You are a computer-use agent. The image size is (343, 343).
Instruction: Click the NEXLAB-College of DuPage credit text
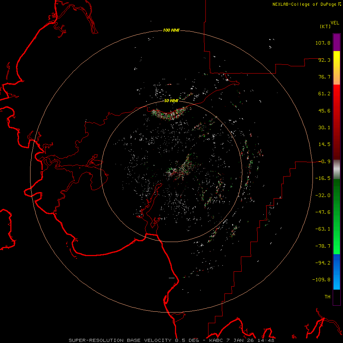tap(304, 4)
